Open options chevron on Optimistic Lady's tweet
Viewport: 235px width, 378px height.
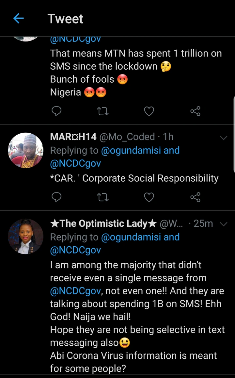coord(224,224)
